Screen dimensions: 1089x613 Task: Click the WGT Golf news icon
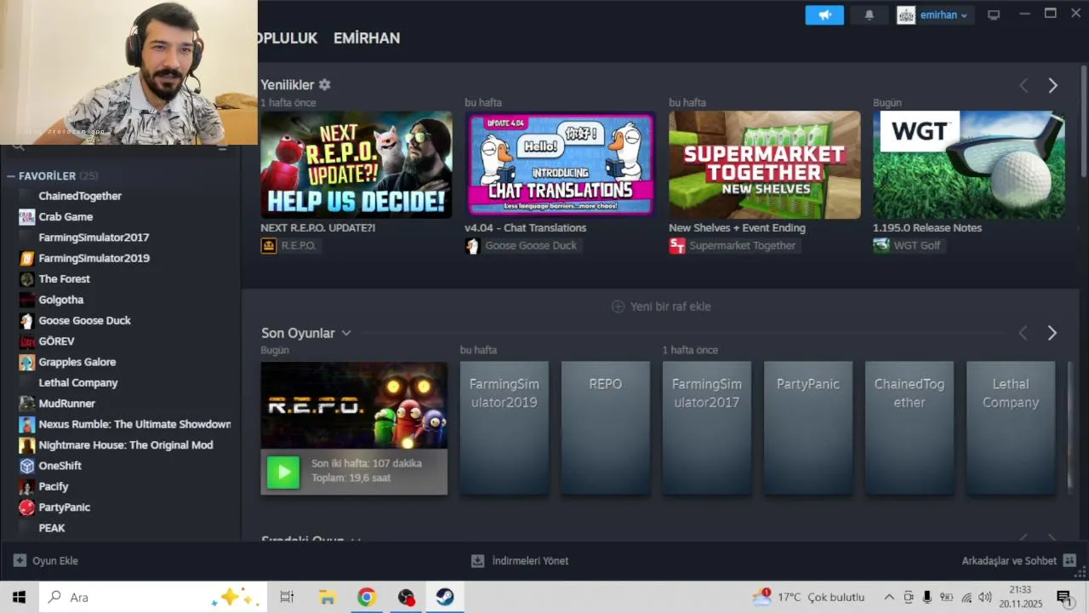pyautogui.click(x=881, y=245)
